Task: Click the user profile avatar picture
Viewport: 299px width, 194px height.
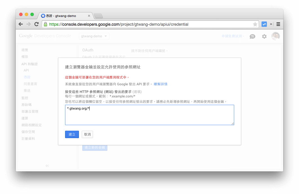Action: point(276,36)
